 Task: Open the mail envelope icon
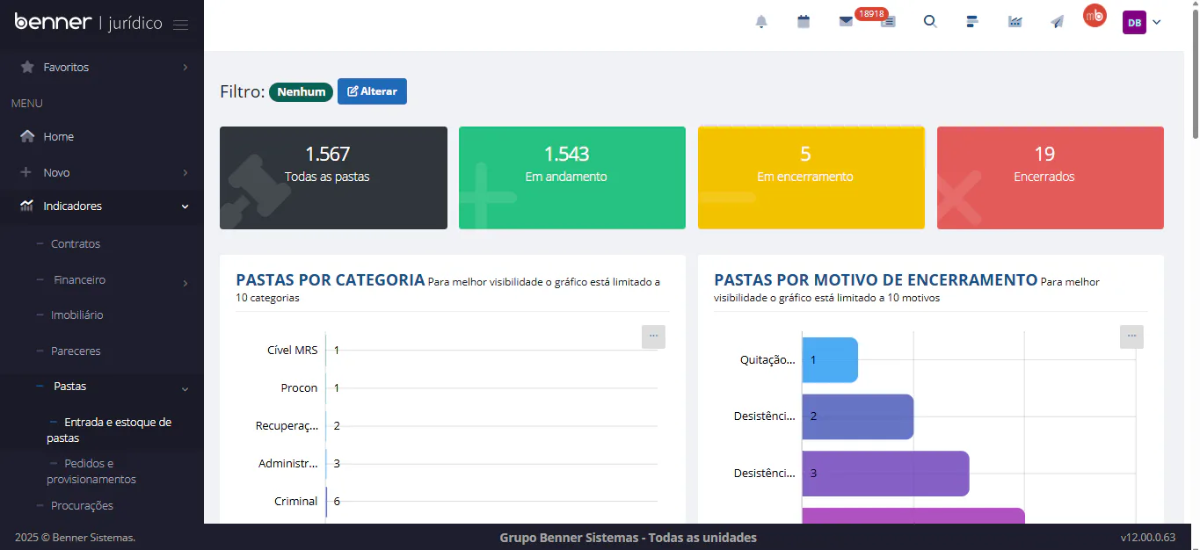846,22
